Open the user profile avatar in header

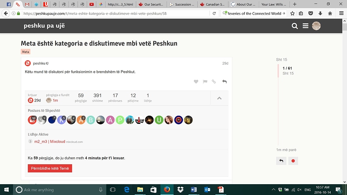316,26
